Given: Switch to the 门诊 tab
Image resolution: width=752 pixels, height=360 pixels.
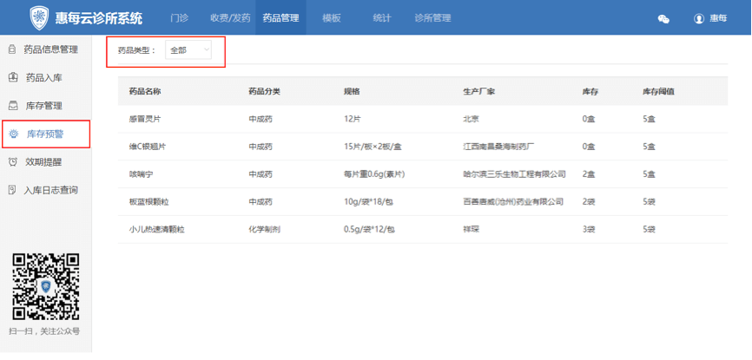Looking at the screenshot, I should coord(180,18).
